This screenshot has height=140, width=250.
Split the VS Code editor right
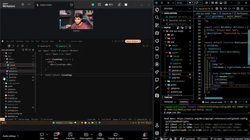coord(242,8)
